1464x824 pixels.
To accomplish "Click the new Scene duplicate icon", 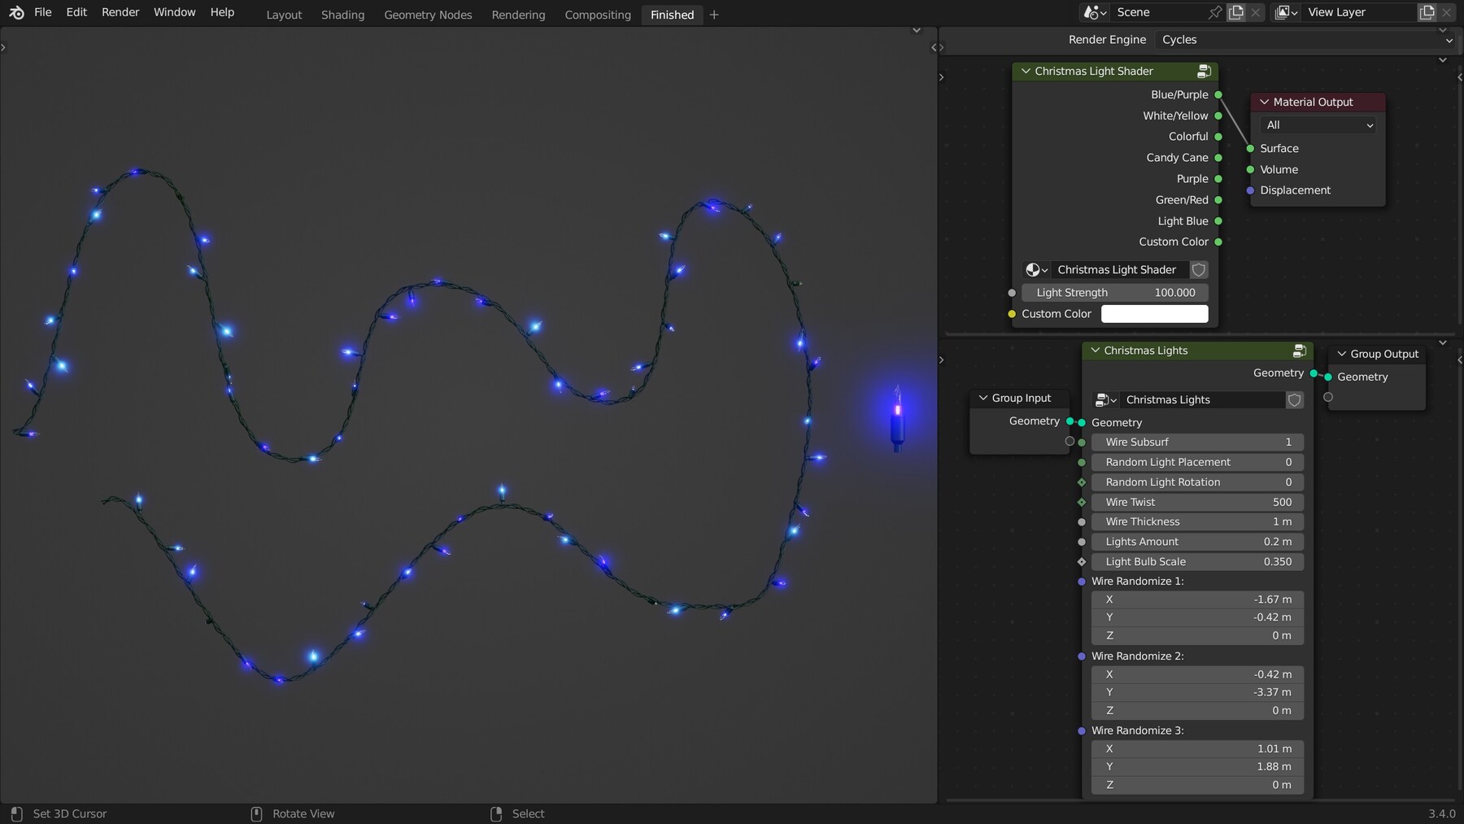I will tap(1237, 12).
